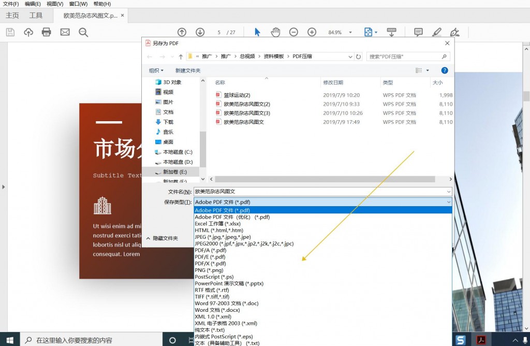Screen dimensions: 530x346
Task: Click the Cortana circle taskbar icon
Action: (172, 340)
